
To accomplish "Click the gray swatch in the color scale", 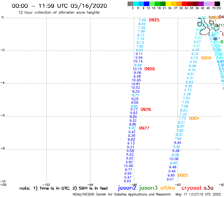I will [130, 4].
